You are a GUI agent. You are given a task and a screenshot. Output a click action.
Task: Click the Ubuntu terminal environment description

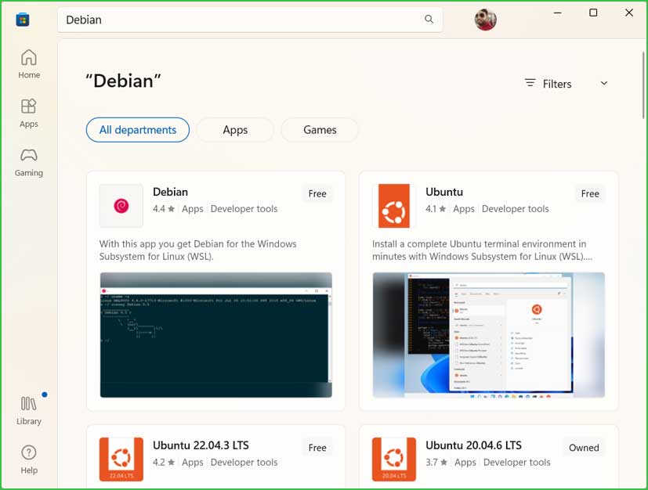[x=483, y=250]
